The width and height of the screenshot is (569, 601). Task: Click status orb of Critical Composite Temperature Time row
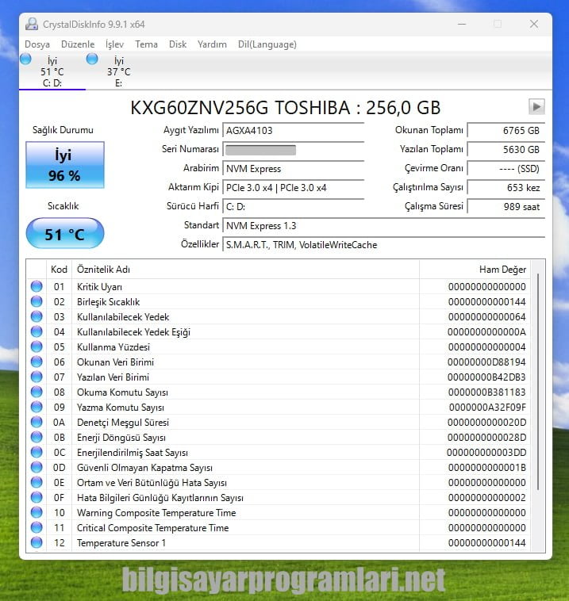37,527
